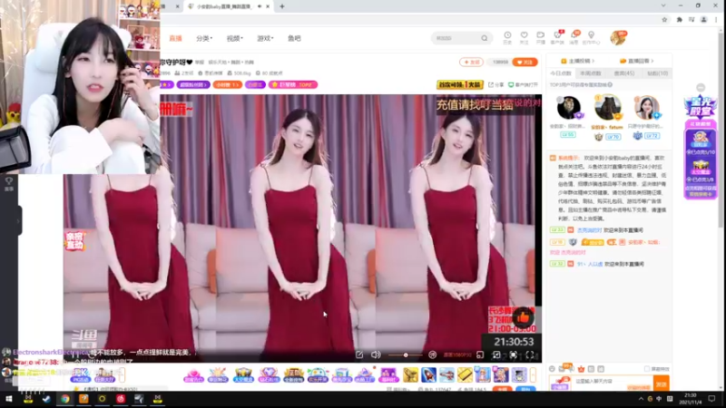This screenshot has width=726, height=408.
Task: Click the purple fan-club badge pill
Action: pos(193,84)
